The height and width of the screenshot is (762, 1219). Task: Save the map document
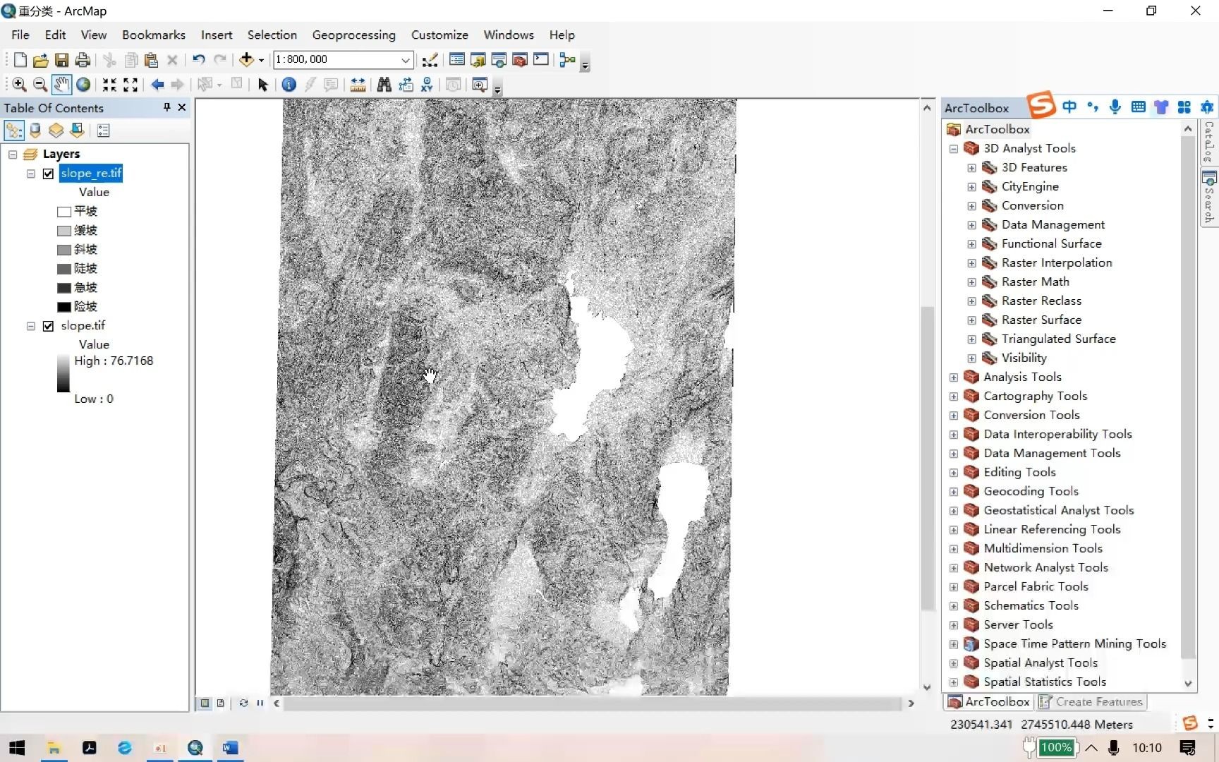tap(62, 60)
